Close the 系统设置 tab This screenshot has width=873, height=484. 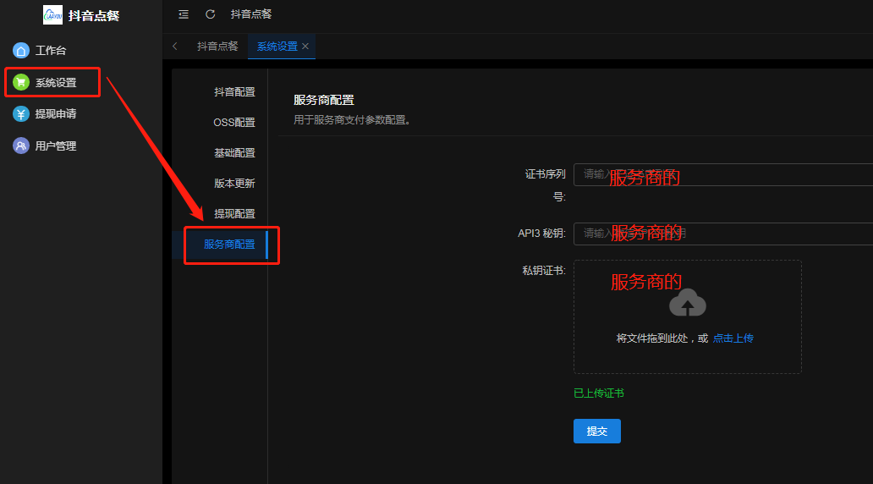click(305, 47)
